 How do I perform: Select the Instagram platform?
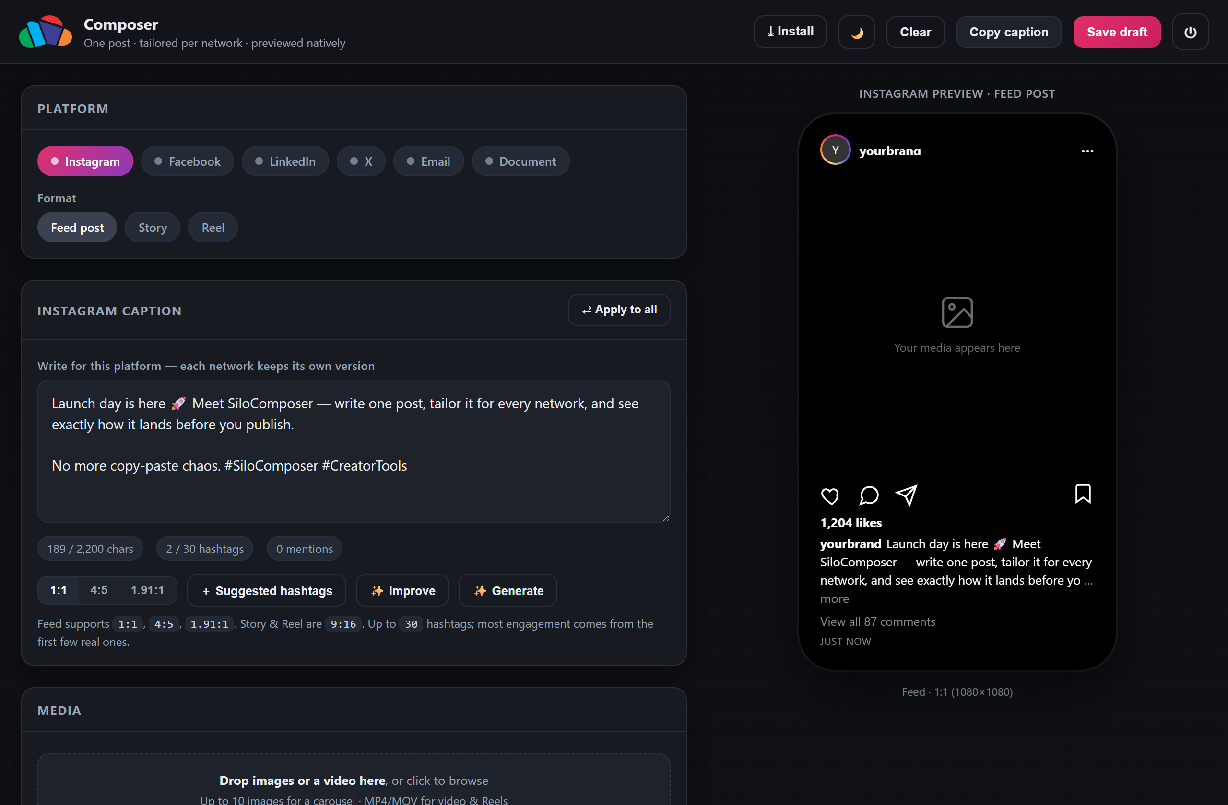[x=85, y=161]
